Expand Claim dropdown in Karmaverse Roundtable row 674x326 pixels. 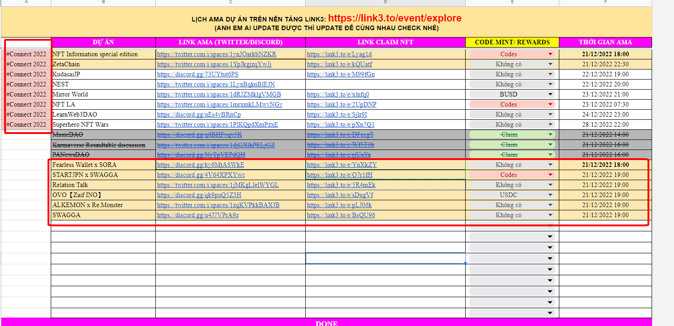pyautogui.click(x=550, y=144)
